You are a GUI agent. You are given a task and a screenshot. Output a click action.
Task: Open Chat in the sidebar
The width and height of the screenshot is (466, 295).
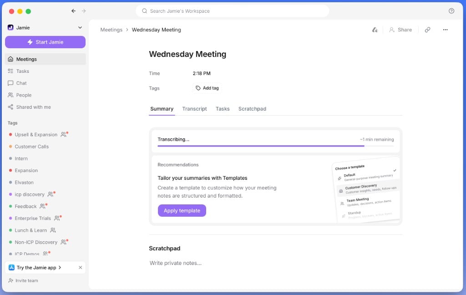point(45,83)
